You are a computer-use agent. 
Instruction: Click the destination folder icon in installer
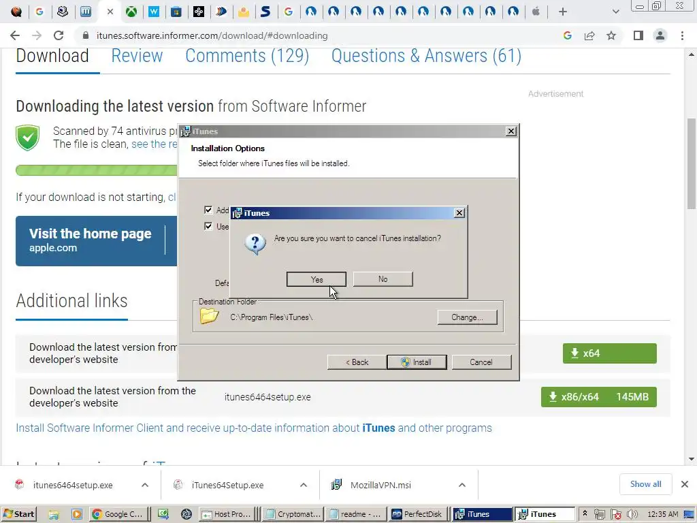click(x=210, y=317)
